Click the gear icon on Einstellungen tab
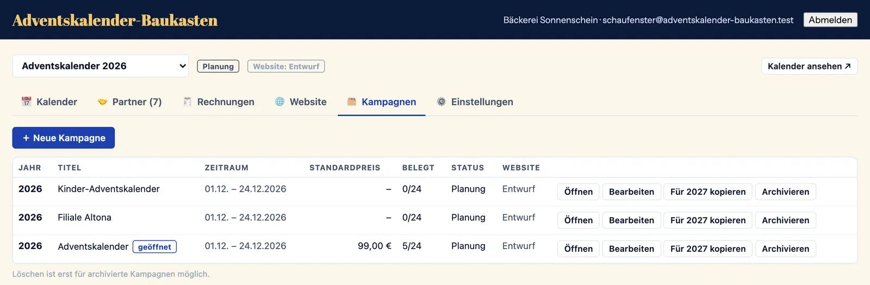 tap(442, 102)
